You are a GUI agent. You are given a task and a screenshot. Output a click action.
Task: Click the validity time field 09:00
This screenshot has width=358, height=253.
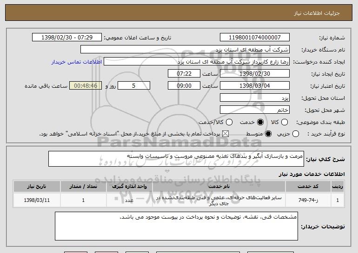[184, 86]
